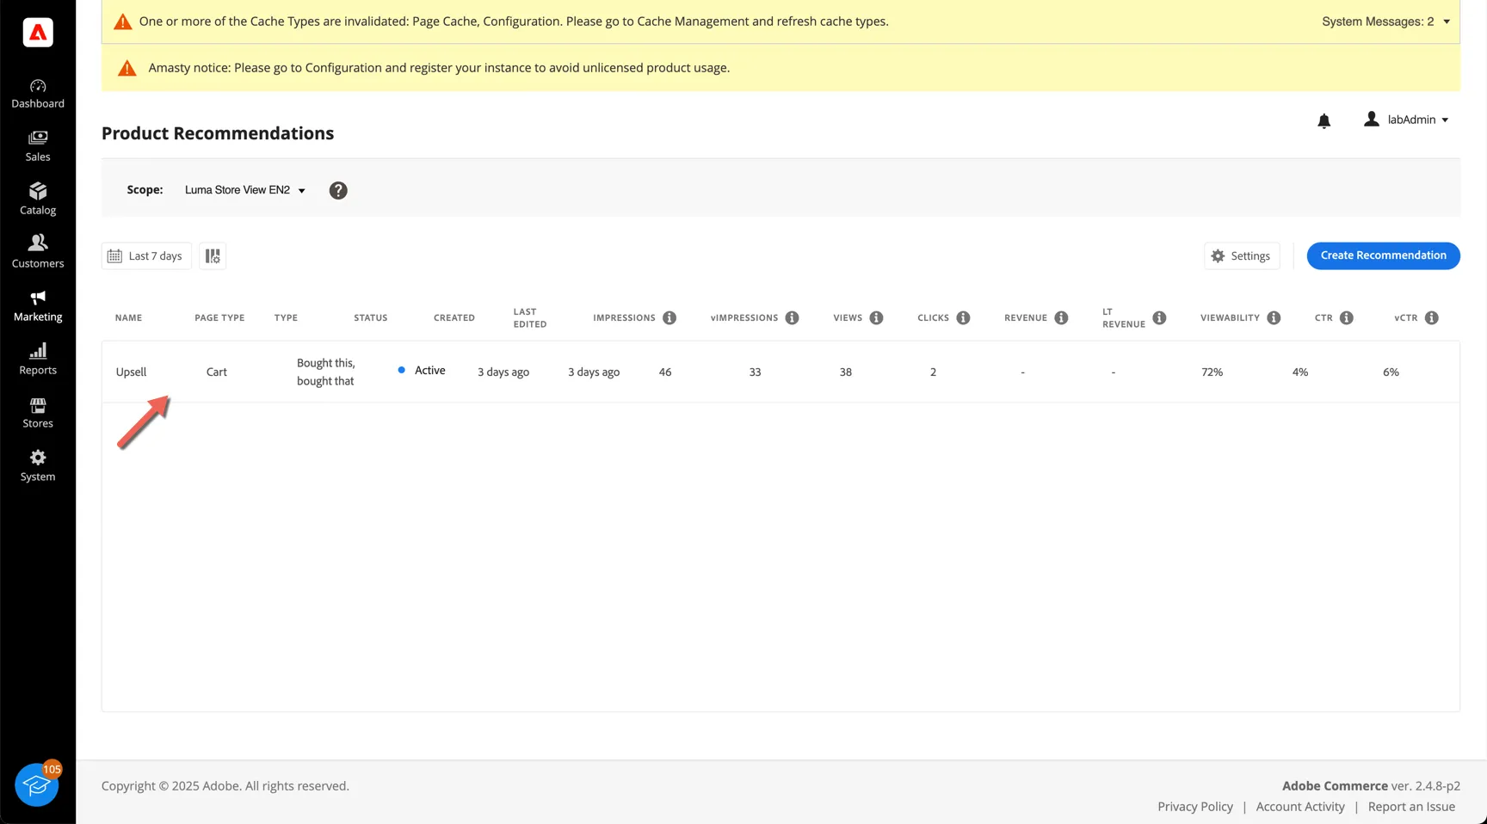1487x824 pixels.
Task: Open the Privacy Policy link
Action: (1194, 807)
